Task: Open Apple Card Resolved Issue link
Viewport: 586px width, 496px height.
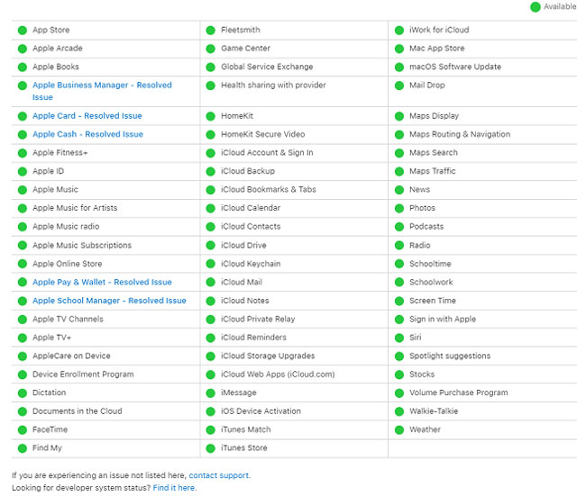Action: tap(87, 116)
